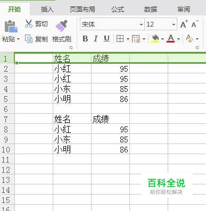The image size is (206, 211).
Task: Select score 95 in row 2
Action: (110, 69)
